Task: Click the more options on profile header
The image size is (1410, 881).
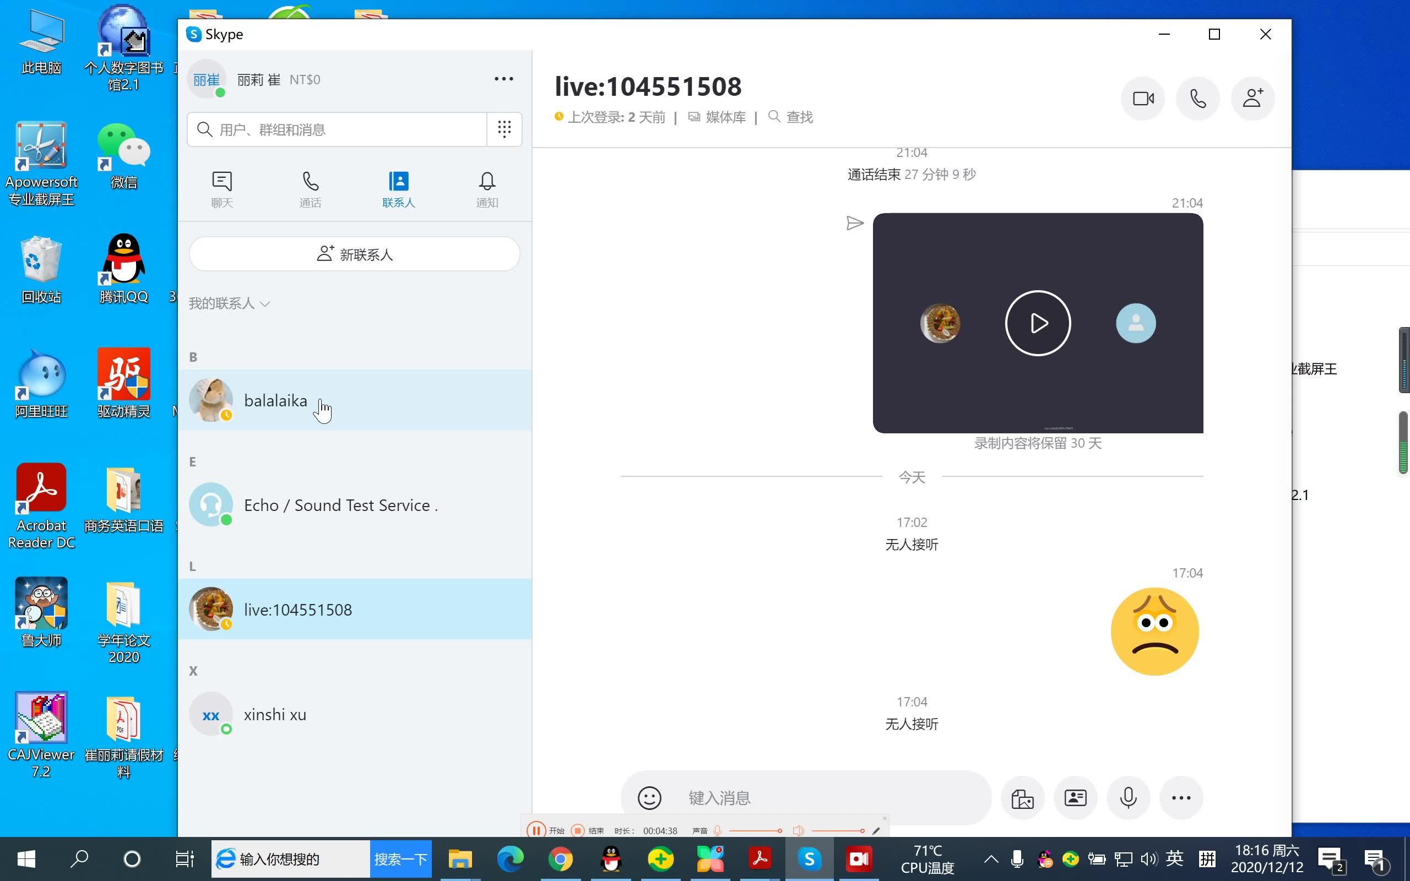Action: click(503, 79)
